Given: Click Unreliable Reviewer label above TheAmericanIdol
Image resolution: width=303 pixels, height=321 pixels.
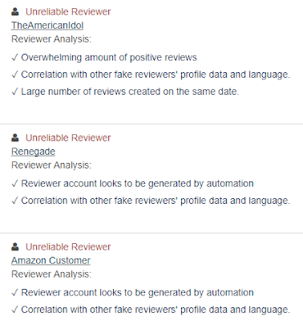Looking at the screenshot, I should pyautogui.click(x=68, y=12).
